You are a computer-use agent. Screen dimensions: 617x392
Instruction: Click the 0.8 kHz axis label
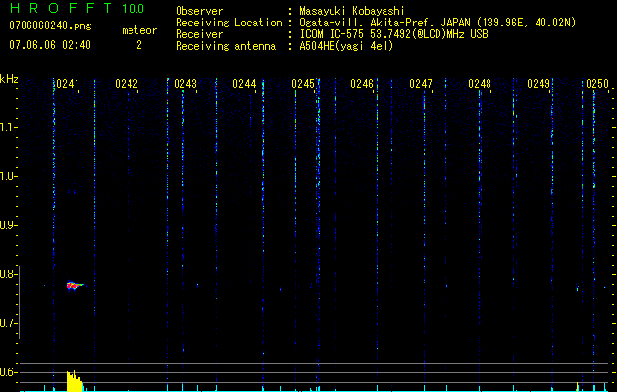(8, 274)
